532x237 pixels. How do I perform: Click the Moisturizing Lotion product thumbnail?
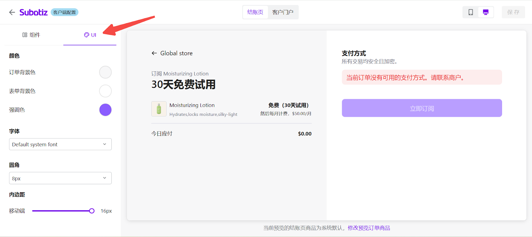pyautogui.click(x=159, y=109)
